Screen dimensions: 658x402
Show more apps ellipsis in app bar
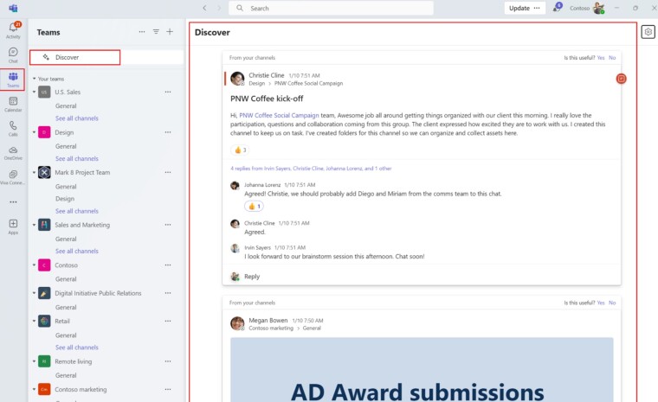click(x=13, y=202)
